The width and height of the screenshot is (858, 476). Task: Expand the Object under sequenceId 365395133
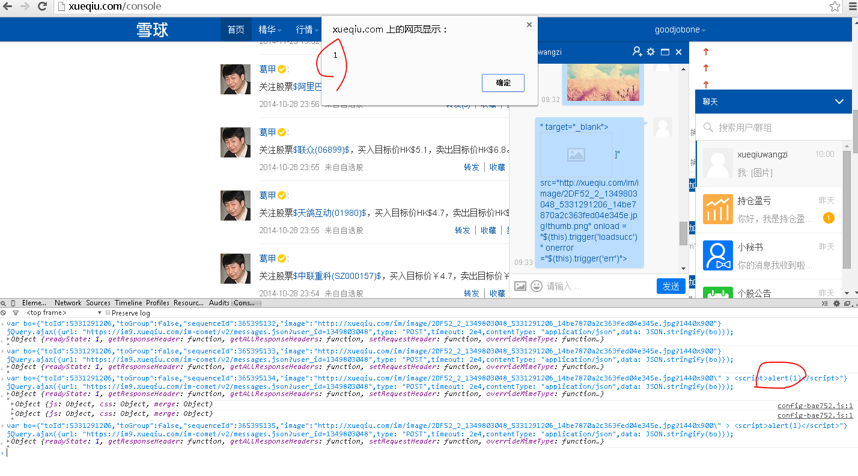(x=8, y=367)
